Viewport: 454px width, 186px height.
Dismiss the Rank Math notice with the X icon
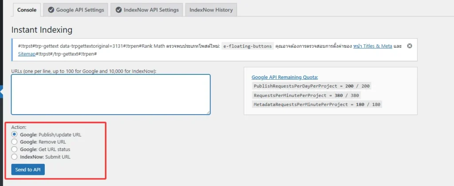point(409,46)
